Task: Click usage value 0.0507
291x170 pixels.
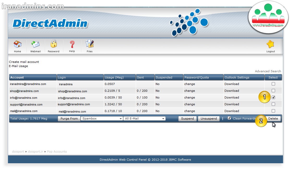Action: (110, 84)
